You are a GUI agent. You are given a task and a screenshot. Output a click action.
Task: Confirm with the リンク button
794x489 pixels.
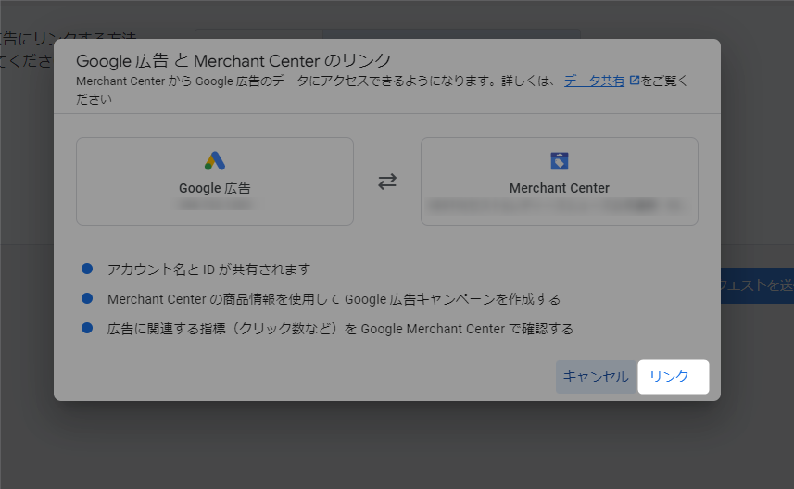673,377
